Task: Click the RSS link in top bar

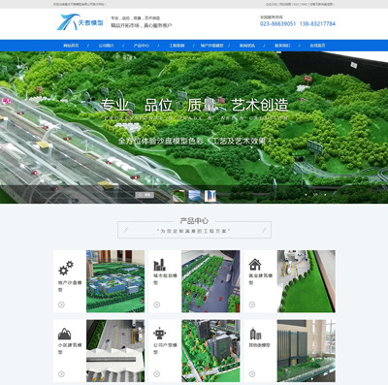Action: tap(296, 4)
